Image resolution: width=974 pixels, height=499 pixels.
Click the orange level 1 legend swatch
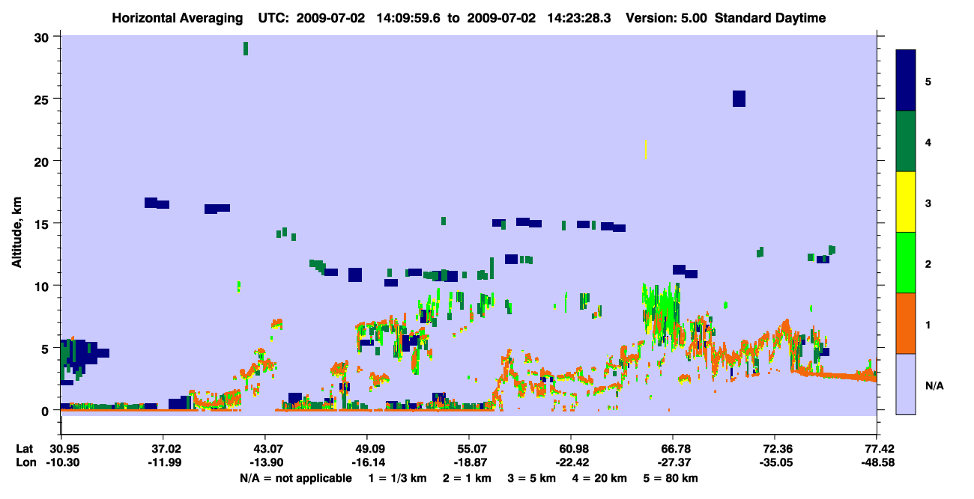click(x=906, y=323)
